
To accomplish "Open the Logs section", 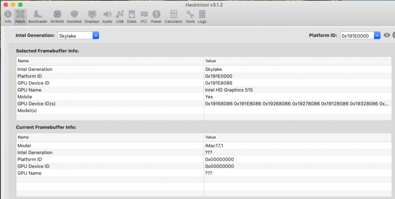I will pyautogui.click(x=202, y=17).
